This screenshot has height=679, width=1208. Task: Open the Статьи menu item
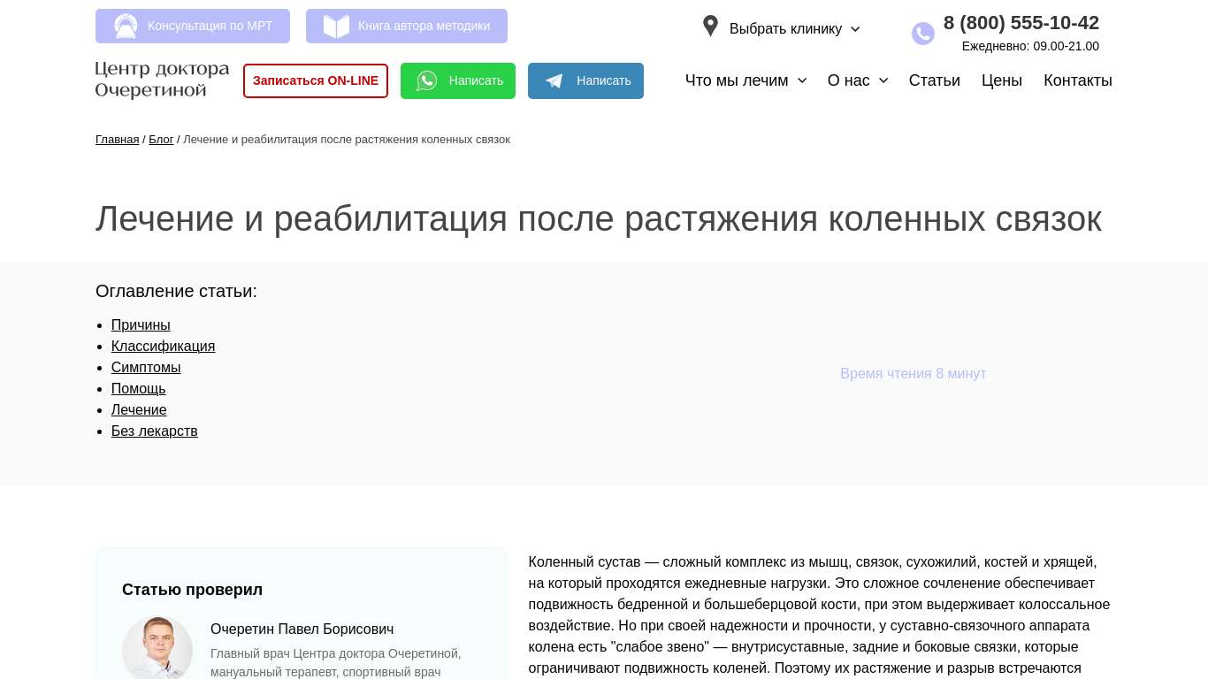934,80
